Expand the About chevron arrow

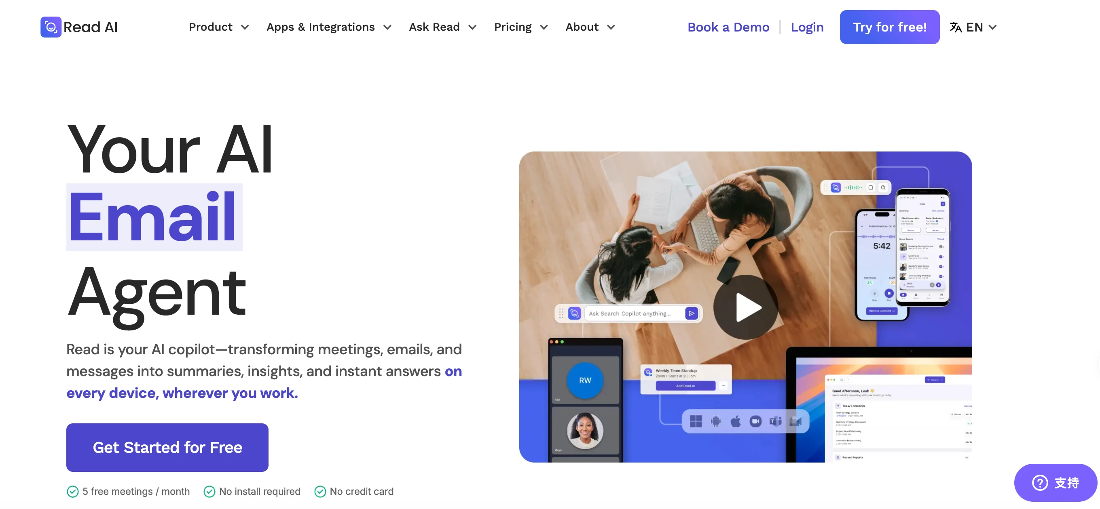pyautogui.click(x=611, y=27)
